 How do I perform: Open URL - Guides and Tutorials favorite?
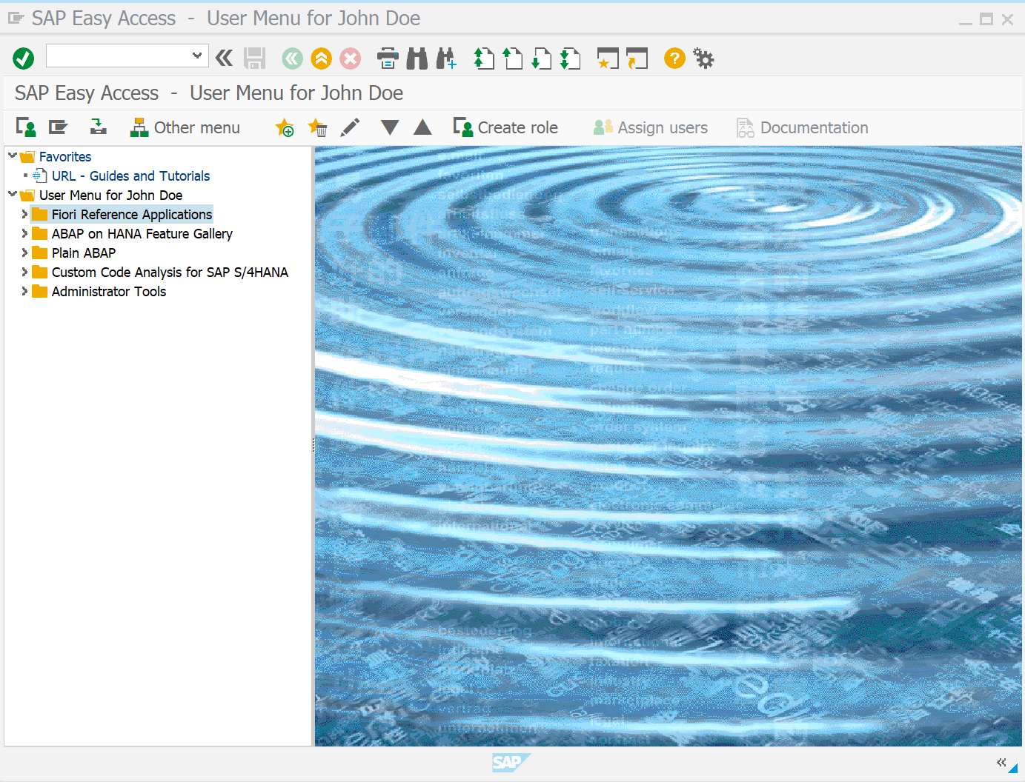(x=130, y=176)
